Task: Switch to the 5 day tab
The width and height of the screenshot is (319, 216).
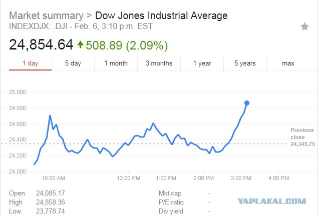Action: (x=73, y=63)
